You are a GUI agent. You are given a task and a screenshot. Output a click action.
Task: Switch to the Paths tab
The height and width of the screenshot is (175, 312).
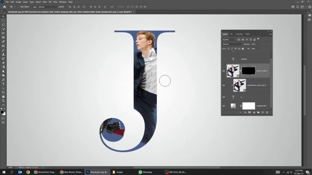[247, 34]
